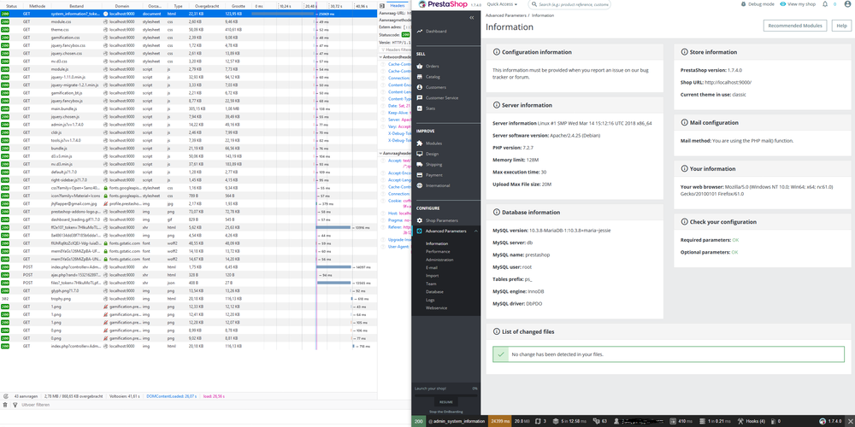Select Import under Advanced Parameters
The width and height of the screenshot is (855, 427).
[x=432, y=276]
